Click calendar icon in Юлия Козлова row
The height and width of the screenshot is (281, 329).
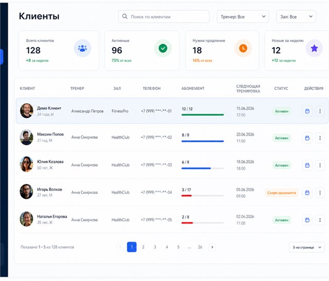[x=307, y=165]
